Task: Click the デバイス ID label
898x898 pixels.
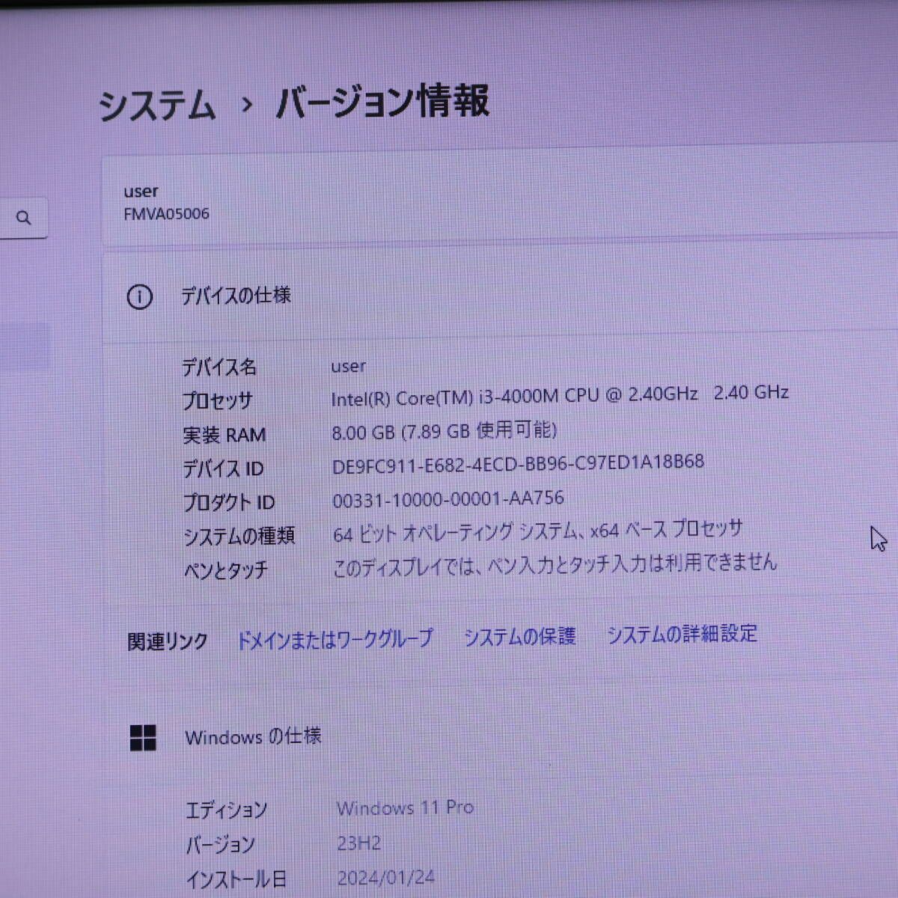Action: (223, 469)
